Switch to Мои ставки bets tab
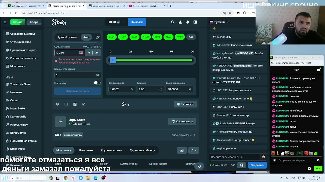325x182 pixels. (x=64, y=150)
